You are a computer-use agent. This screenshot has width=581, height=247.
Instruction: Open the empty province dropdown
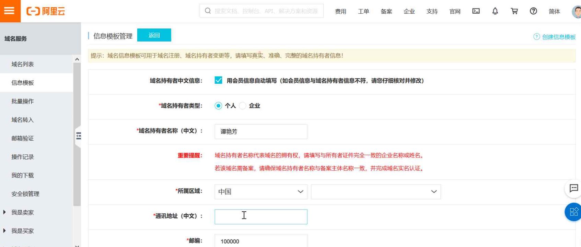pos(375,192)
